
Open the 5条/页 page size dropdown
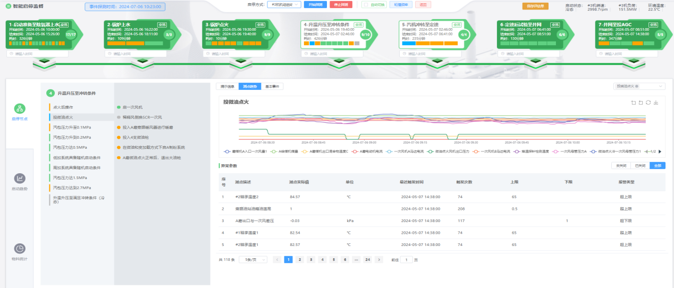252,260
